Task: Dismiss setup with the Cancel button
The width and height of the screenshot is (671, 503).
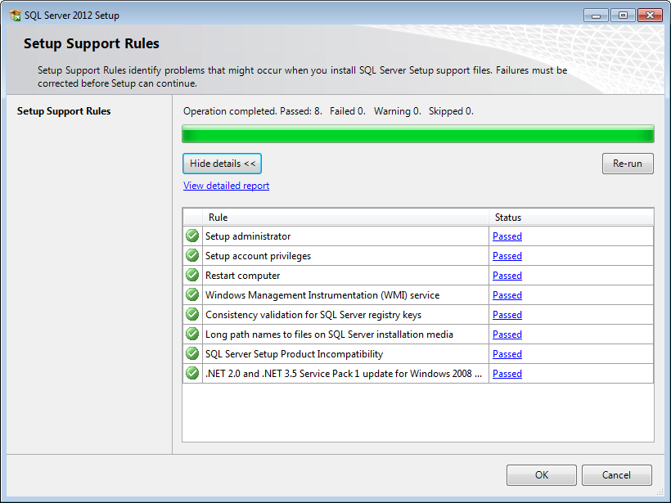Action: (616, 475)
